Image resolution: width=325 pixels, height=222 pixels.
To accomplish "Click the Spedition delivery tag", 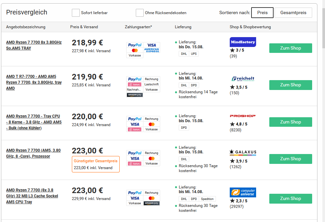I will click(x=207, y=199).
